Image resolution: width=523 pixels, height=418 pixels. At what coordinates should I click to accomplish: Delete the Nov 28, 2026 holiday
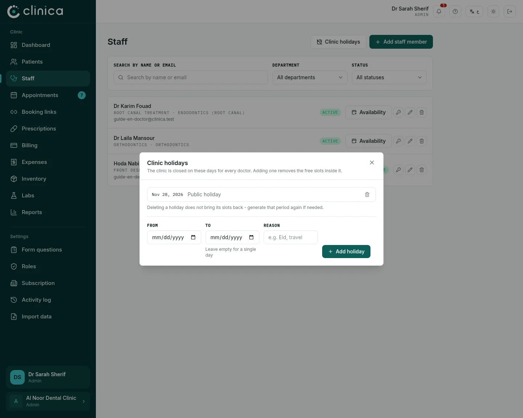coord(367,194)
